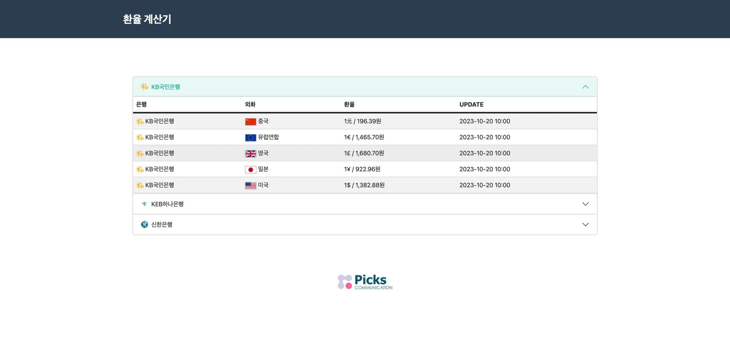Click the 환율 column header
The width and height of the screenshot is (730, 357).
[x=349, y=104]
